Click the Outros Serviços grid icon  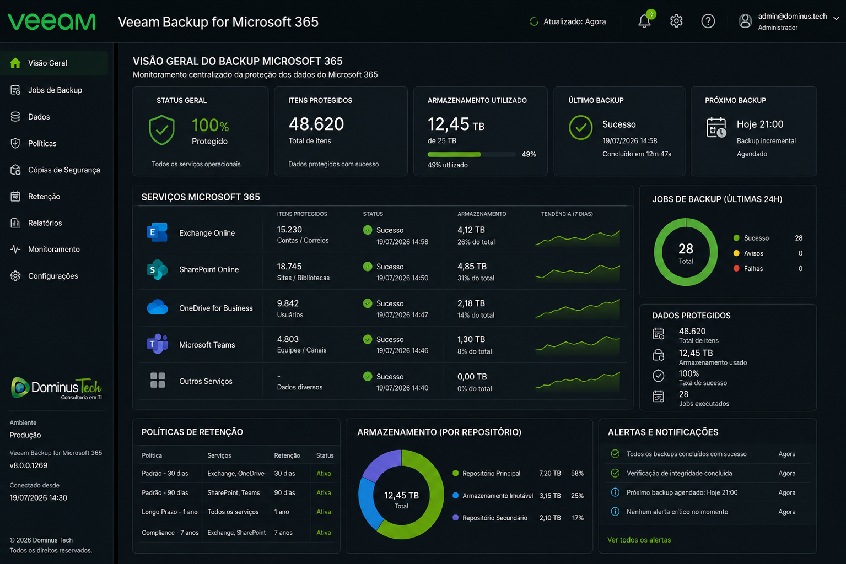pyautogui.click(x=158, y=380)
